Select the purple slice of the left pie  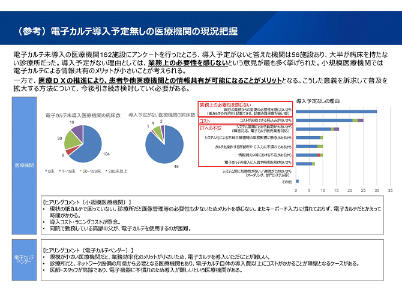coord(77,132)
